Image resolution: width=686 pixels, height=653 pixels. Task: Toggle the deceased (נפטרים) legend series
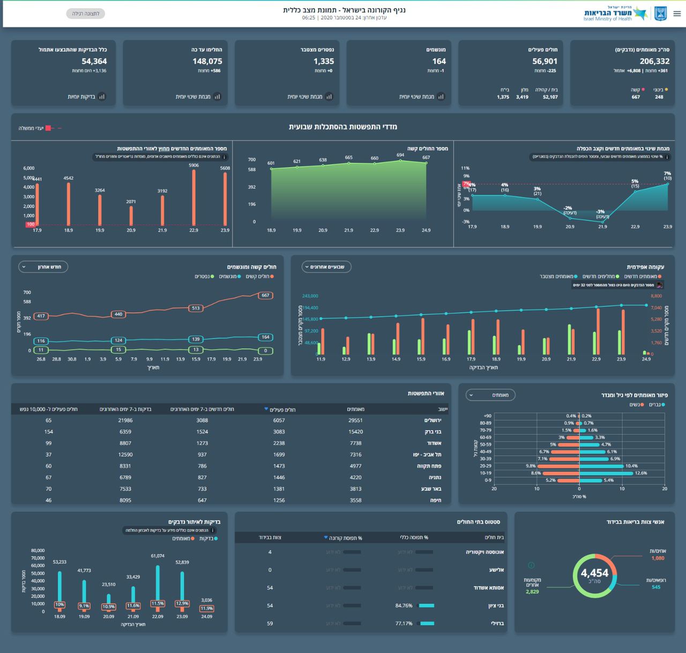coord(204,277)
